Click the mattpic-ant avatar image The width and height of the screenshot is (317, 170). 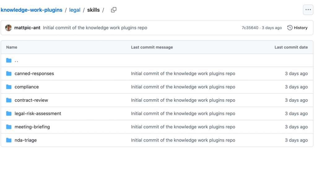tap(8, 28)
